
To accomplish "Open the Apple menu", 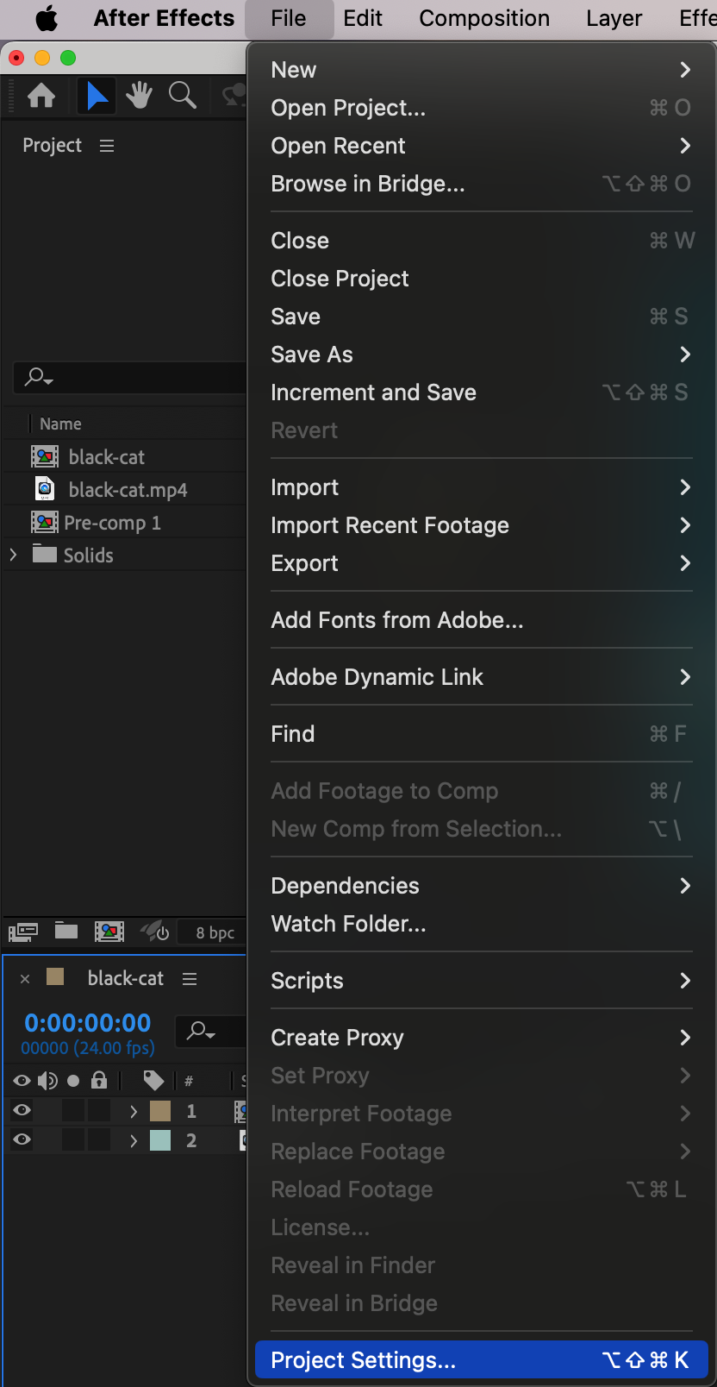I will [47, 18].
